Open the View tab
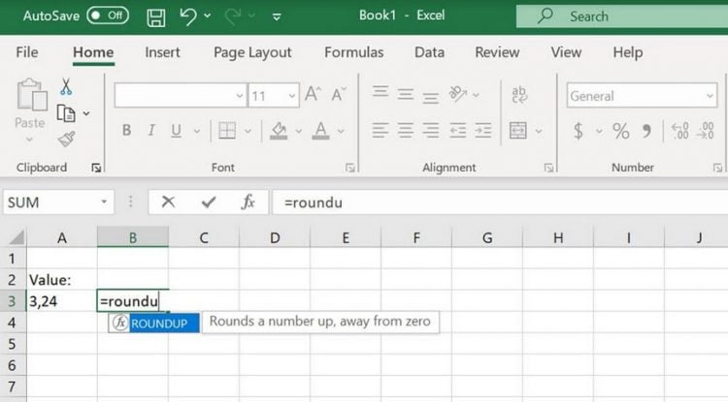Viewport: 728px width, 402px height. 566,52
